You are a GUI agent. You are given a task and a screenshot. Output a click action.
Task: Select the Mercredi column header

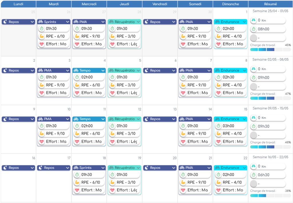pos(89,4)
